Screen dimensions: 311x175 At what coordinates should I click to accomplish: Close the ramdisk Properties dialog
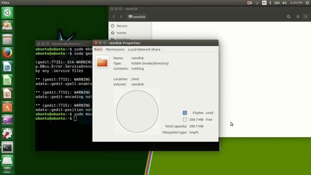[96, 43]
